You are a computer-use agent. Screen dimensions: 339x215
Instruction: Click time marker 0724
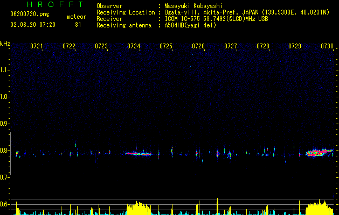[x=134, y=46]
